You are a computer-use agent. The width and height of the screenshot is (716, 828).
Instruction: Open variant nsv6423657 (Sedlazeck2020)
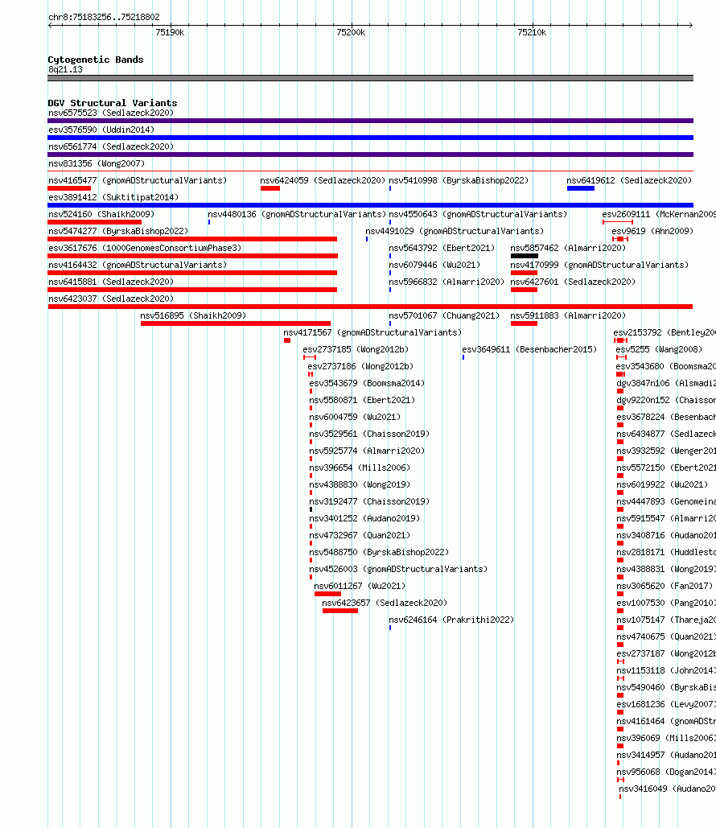point(385,603)
